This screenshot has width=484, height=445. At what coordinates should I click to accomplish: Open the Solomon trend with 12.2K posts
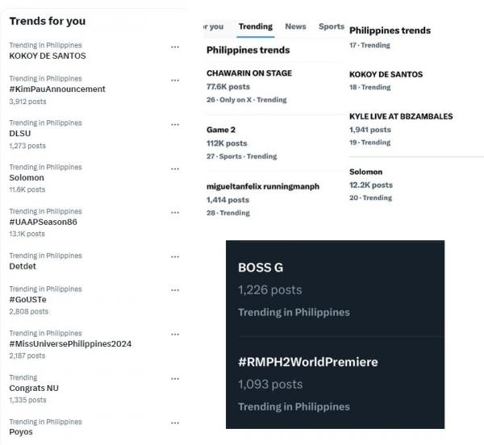(x=366, y=173)
